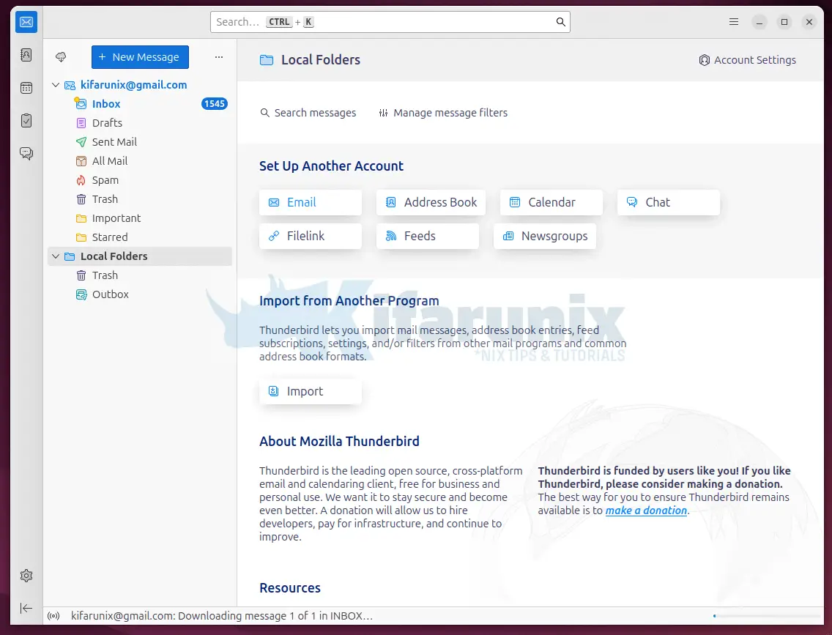Click the Mail space icon
832x635 pixels.
coord(26,22)
